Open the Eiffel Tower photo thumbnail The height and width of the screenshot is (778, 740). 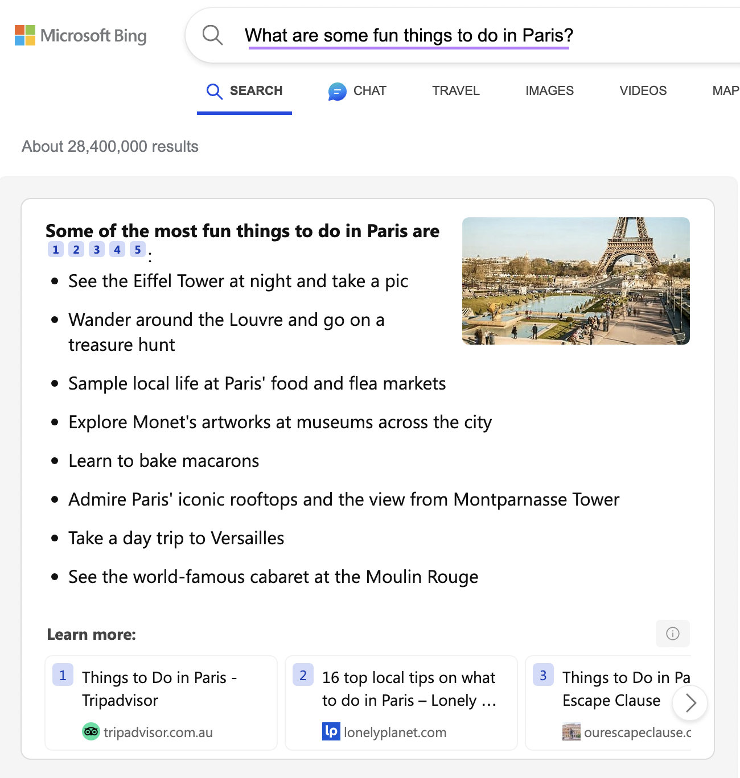coord(575,281)
